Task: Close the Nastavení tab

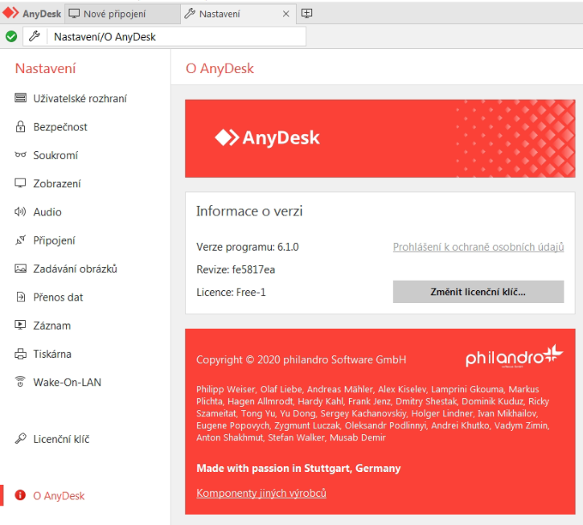Action: pos(286,14)
